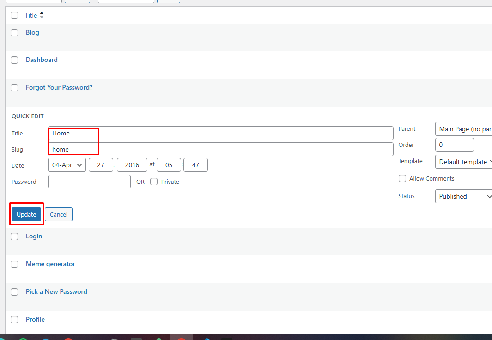Click the minute field showing 47
Image resolution: width=492 pixels, height=340 pixels.
tap(195, 165)
